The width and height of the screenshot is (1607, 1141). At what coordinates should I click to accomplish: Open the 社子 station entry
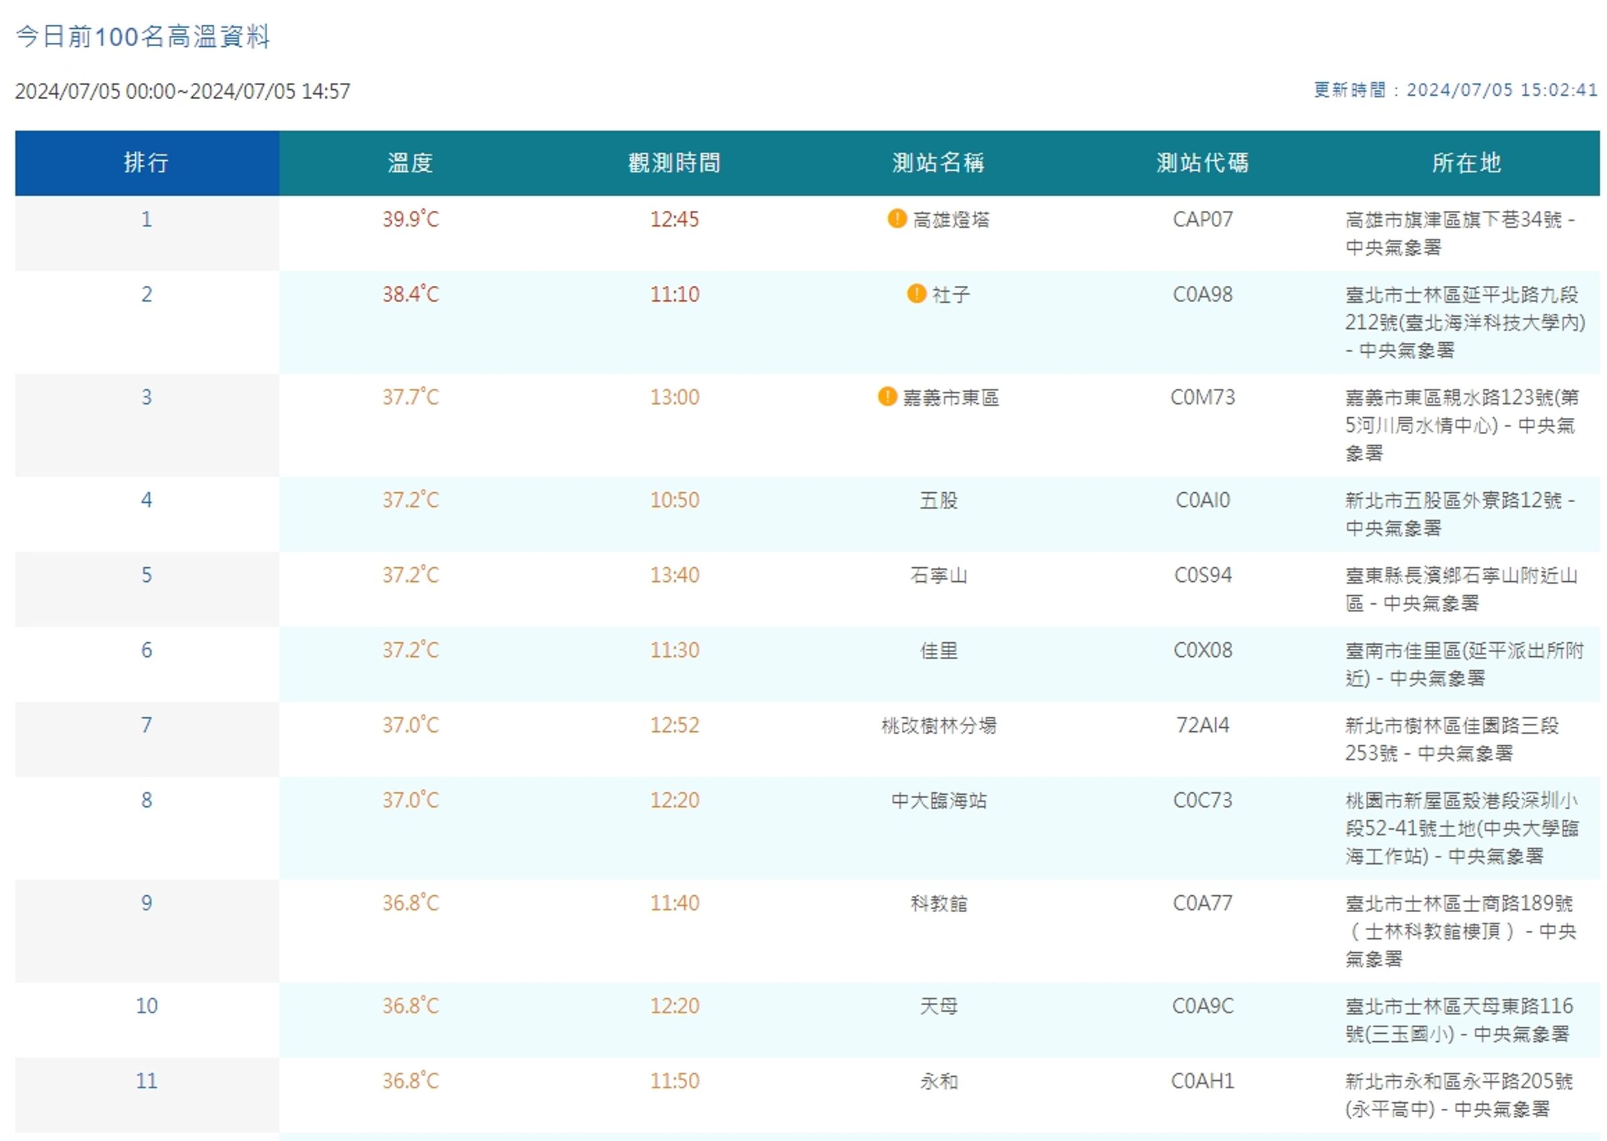pyautogui.click(x=951, y=295)
